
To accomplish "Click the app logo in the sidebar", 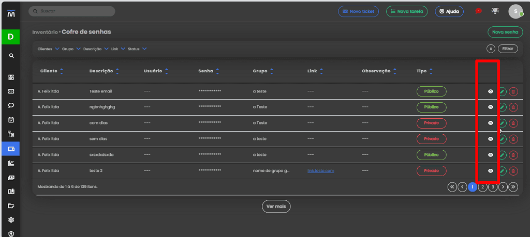I will tap(11, 14).
